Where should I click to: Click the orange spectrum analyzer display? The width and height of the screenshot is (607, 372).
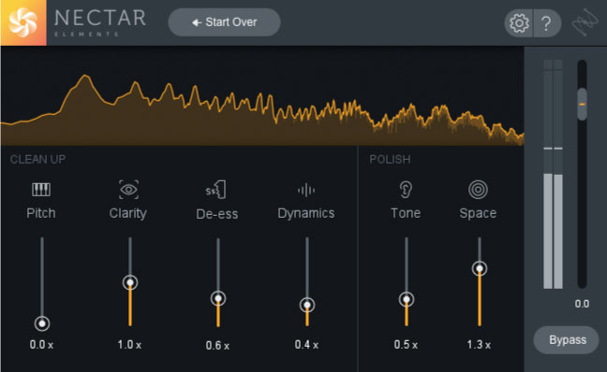(x=262, y=96)
